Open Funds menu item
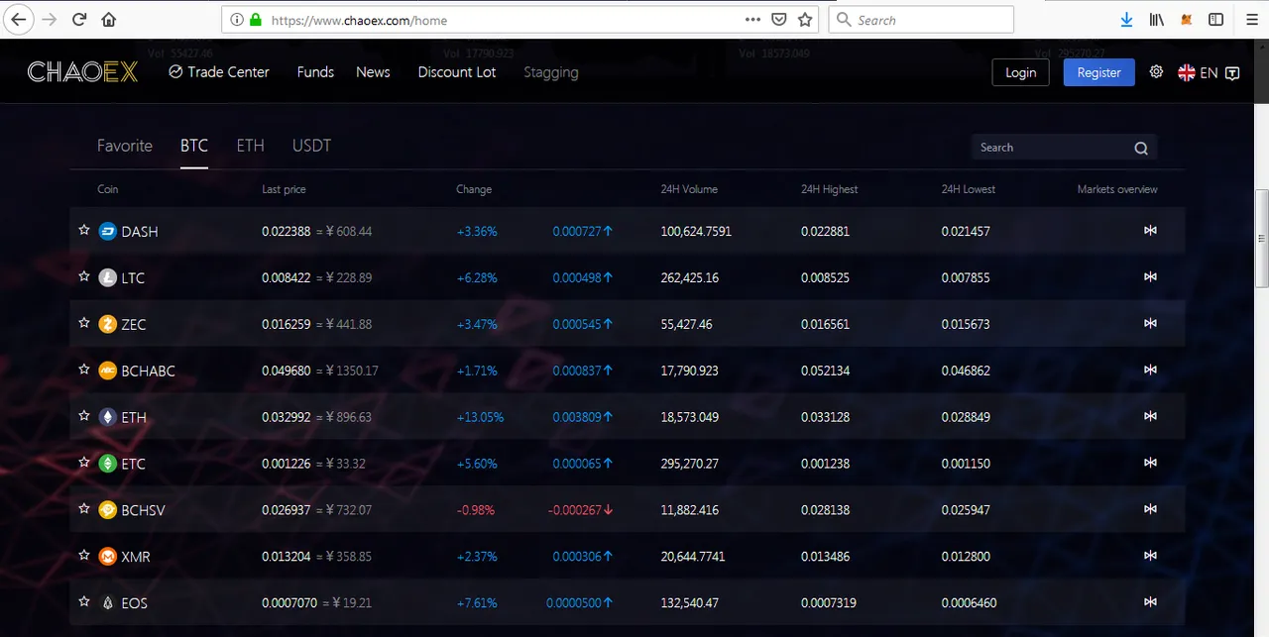Viewport: 1269px width, 637px height. pos(315,71)
